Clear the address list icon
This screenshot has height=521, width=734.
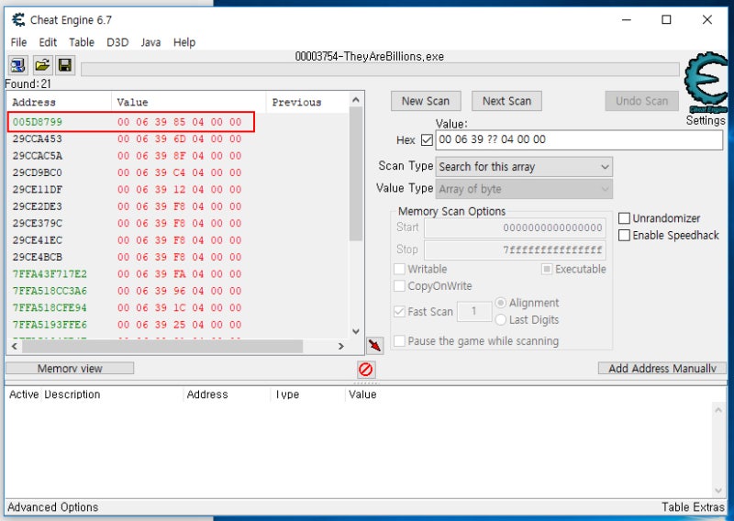[x=365, y=370]
